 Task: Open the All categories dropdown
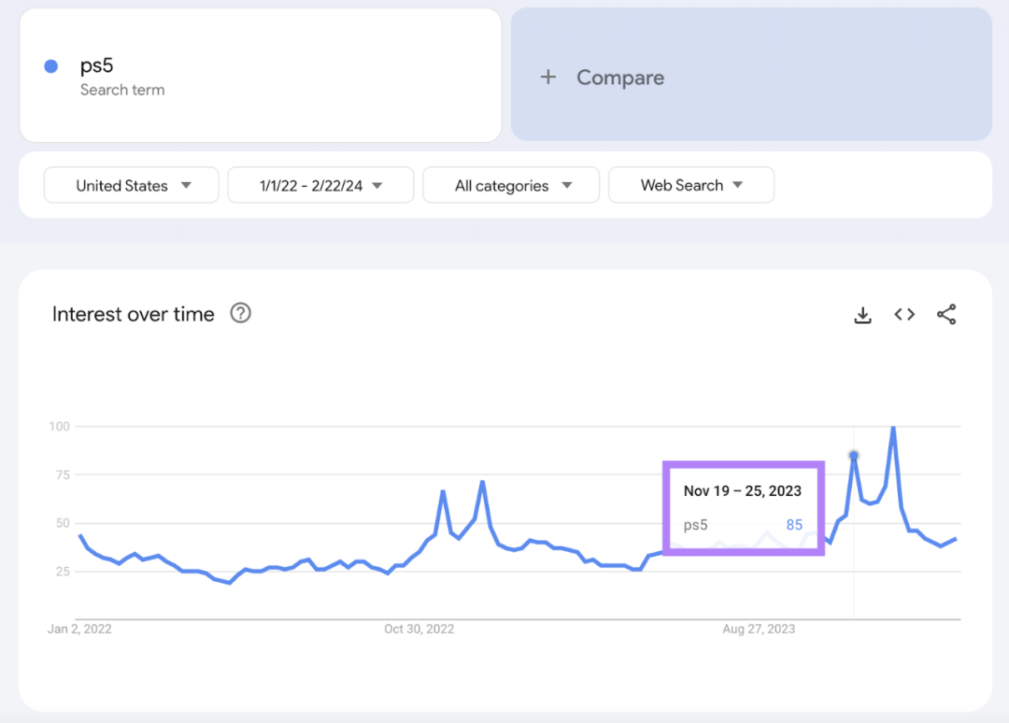[x=511, y=185]
